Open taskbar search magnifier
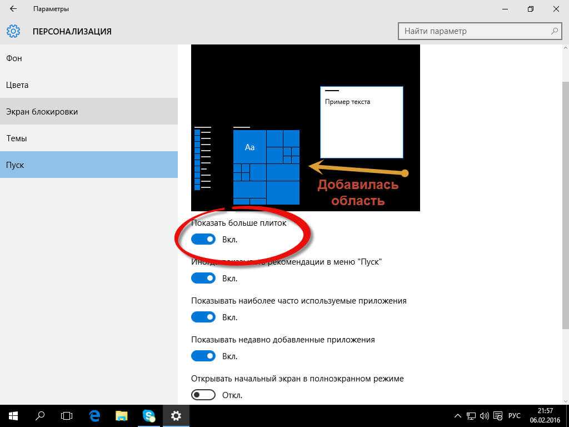Screen dimensions: 569x427 40,415
